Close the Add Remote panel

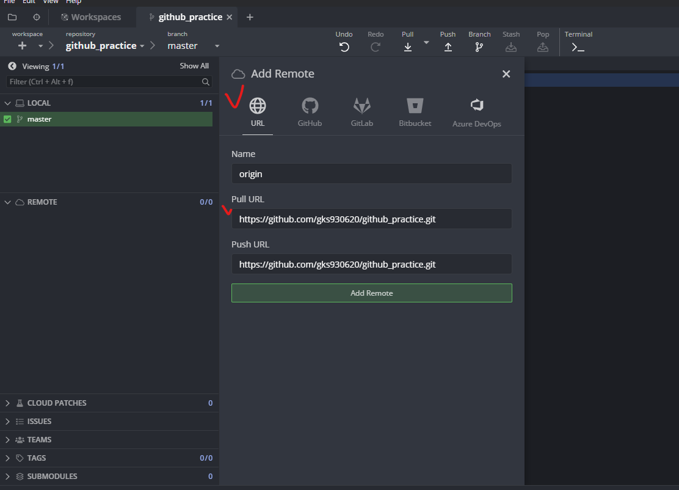506,74
